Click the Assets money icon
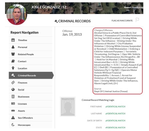Viewport: 149px width, 131px height. click(13, 111)
